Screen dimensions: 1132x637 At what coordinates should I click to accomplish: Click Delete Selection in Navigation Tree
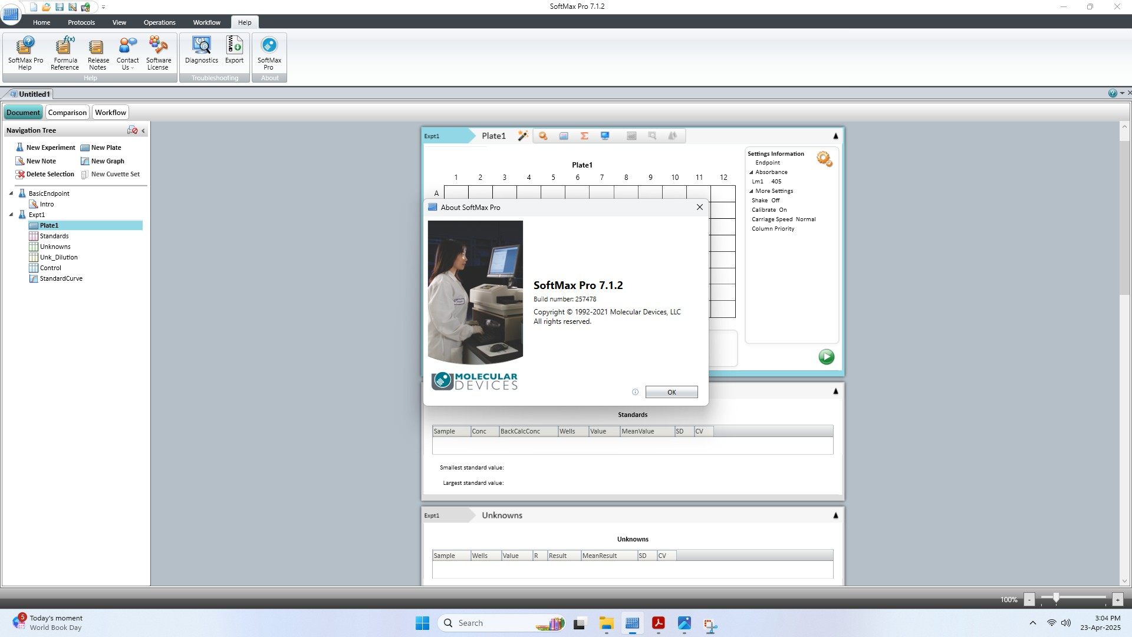(45, 174)
